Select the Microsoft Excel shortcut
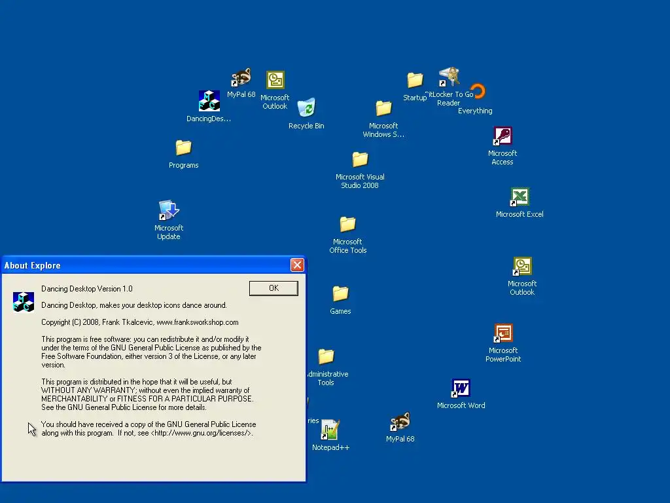The height and width of the screenshot is (503, 670). tap(520, 197)
